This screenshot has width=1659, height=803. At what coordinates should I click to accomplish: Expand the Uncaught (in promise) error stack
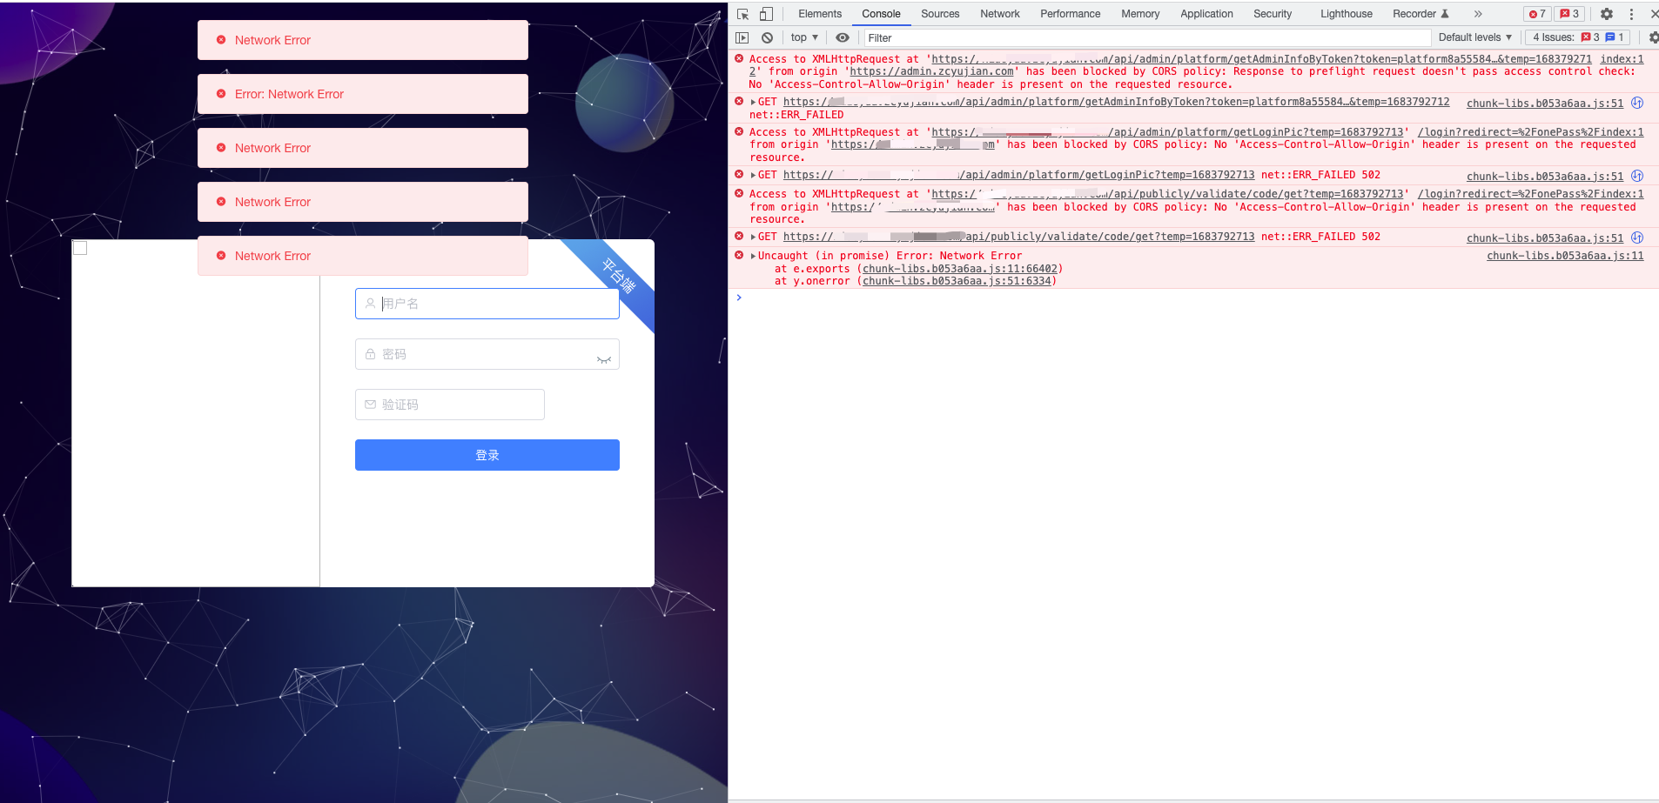coord(753,256)
